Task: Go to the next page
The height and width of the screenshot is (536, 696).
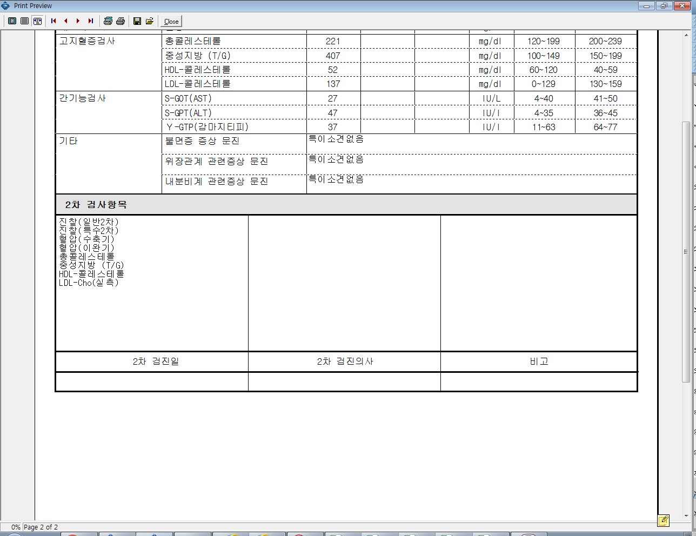Action: click(78, 21)
